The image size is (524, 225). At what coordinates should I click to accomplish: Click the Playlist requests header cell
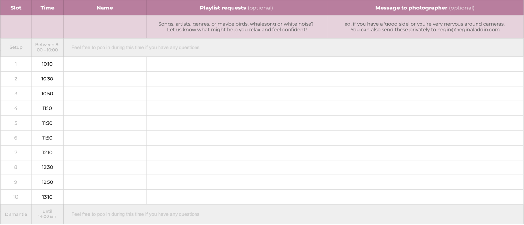pyautogui.click(x=237, y=8)
